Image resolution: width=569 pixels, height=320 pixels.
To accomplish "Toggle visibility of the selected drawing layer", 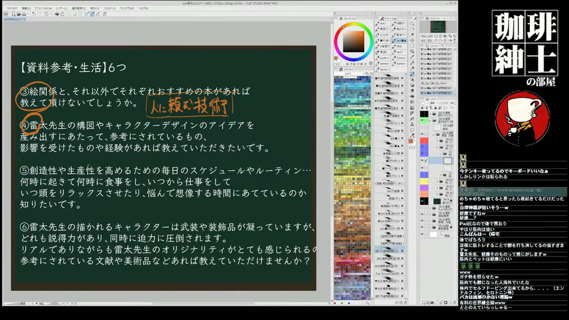I will pyautogui.click(x=423, y=161).
